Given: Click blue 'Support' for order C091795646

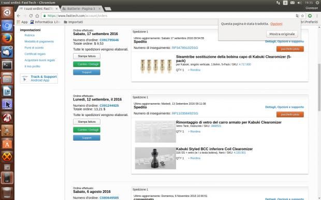Looking at the screenshot, I should click(86, 72).
